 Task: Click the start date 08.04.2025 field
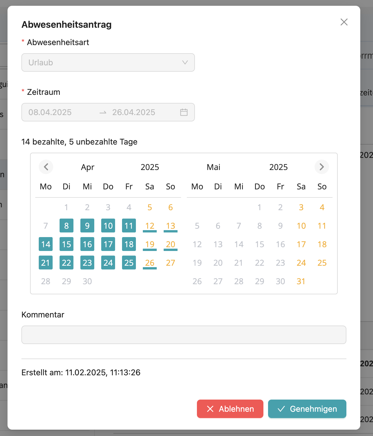[50, 112]
